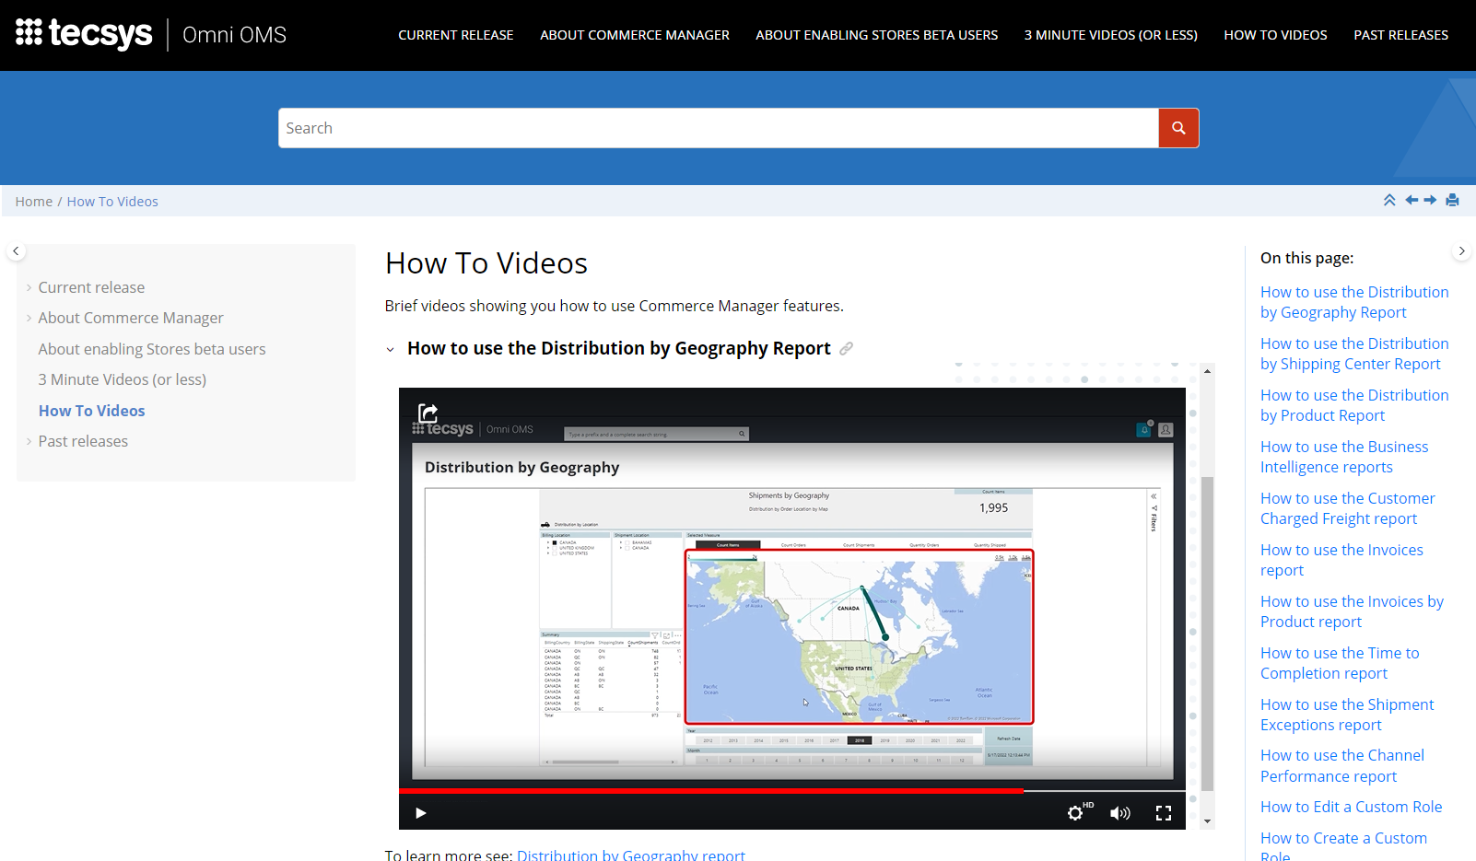Copy link icon beside Geography Report heading
This screenshot has width=1476, height=861.
click(x=846, y=348)
